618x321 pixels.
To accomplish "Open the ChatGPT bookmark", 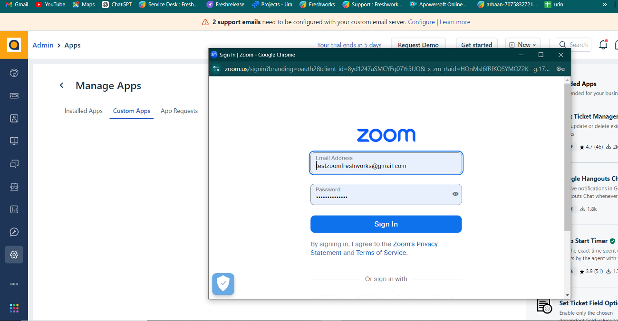I will click(x=116, y=4).
